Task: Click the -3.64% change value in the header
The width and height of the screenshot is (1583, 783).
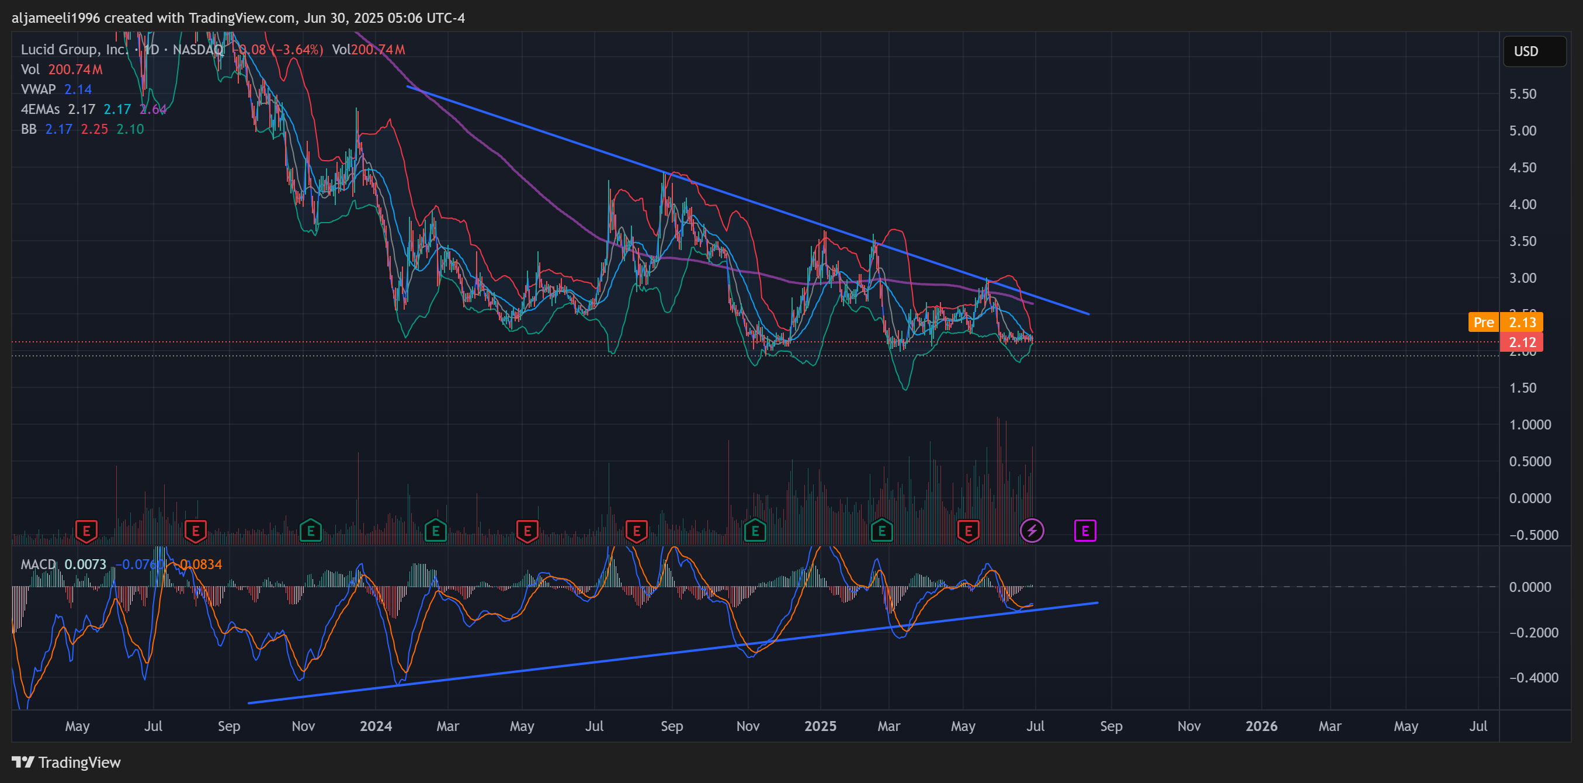Action: [298, 49]
